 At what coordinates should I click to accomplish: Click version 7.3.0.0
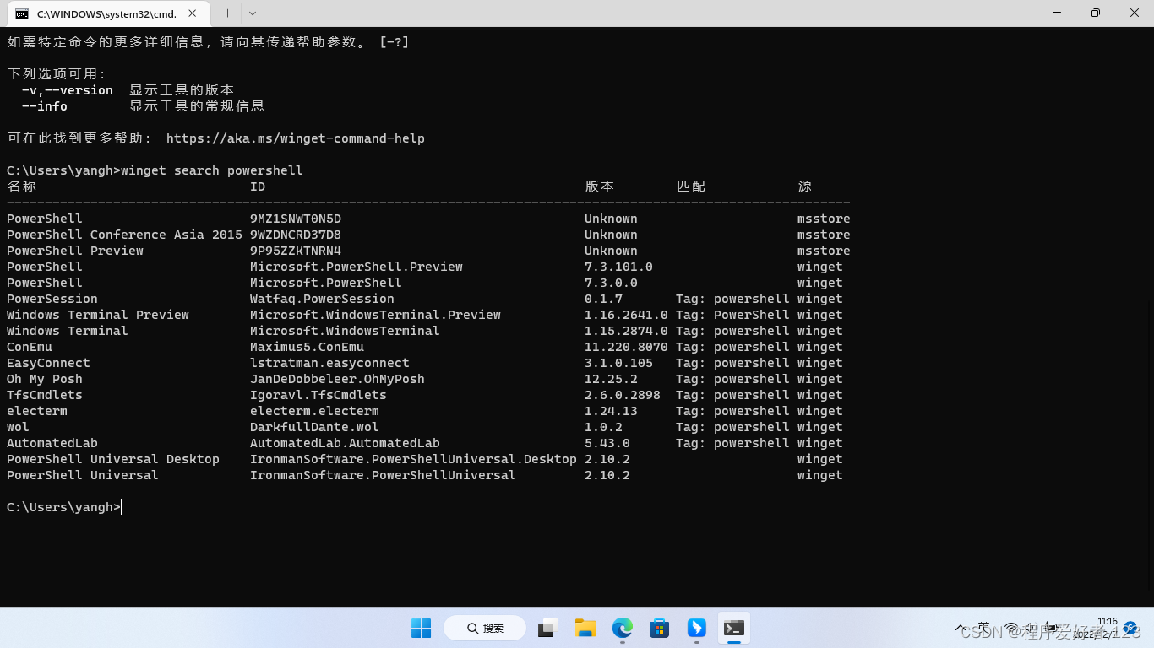point(611,283)
